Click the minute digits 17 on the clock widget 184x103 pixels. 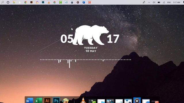(113, 39)
